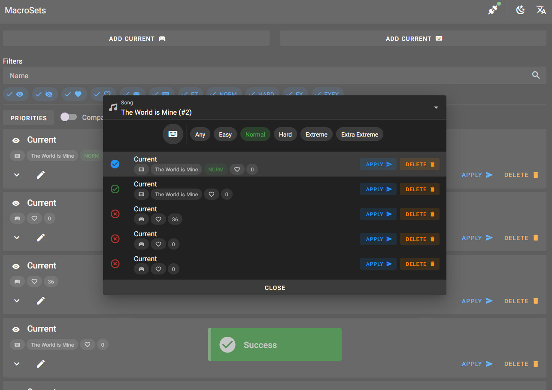Expand the first Current macro set chevron

coord(17,175)
